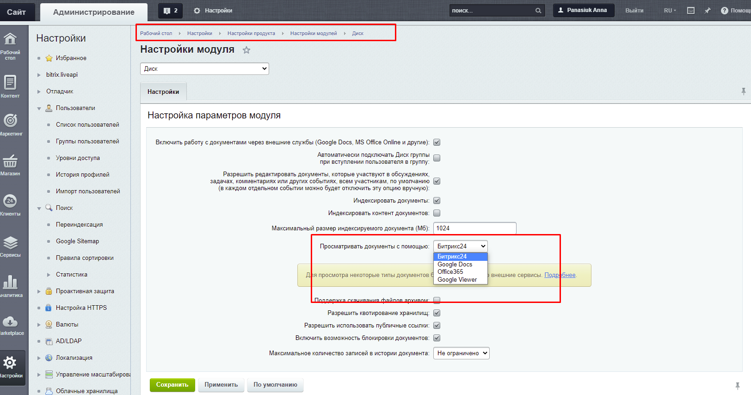Click the green Сохранить button
Screen dimensions: 751x395
pyautogui.click(x=172, y=385)
